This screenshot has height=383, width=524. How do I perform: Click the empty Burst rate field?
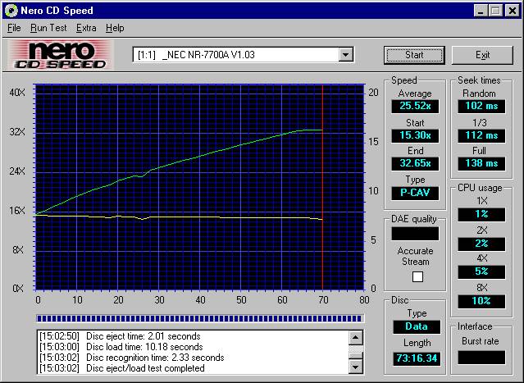coord(481,358)
